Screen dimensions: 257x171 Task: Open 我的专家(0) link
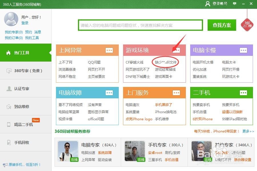[x=14, y=32]
